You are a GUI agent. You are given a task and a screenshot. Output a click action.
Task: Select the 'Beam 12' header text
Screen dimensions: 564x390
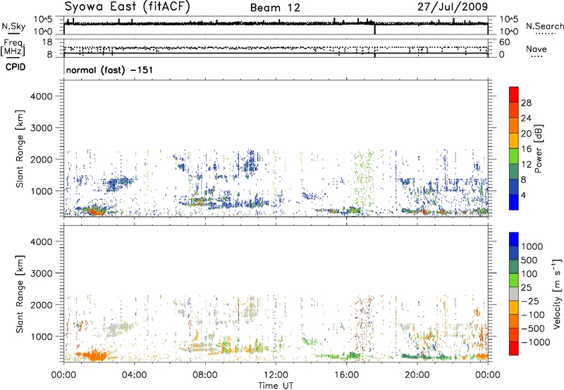coord(275,8)
